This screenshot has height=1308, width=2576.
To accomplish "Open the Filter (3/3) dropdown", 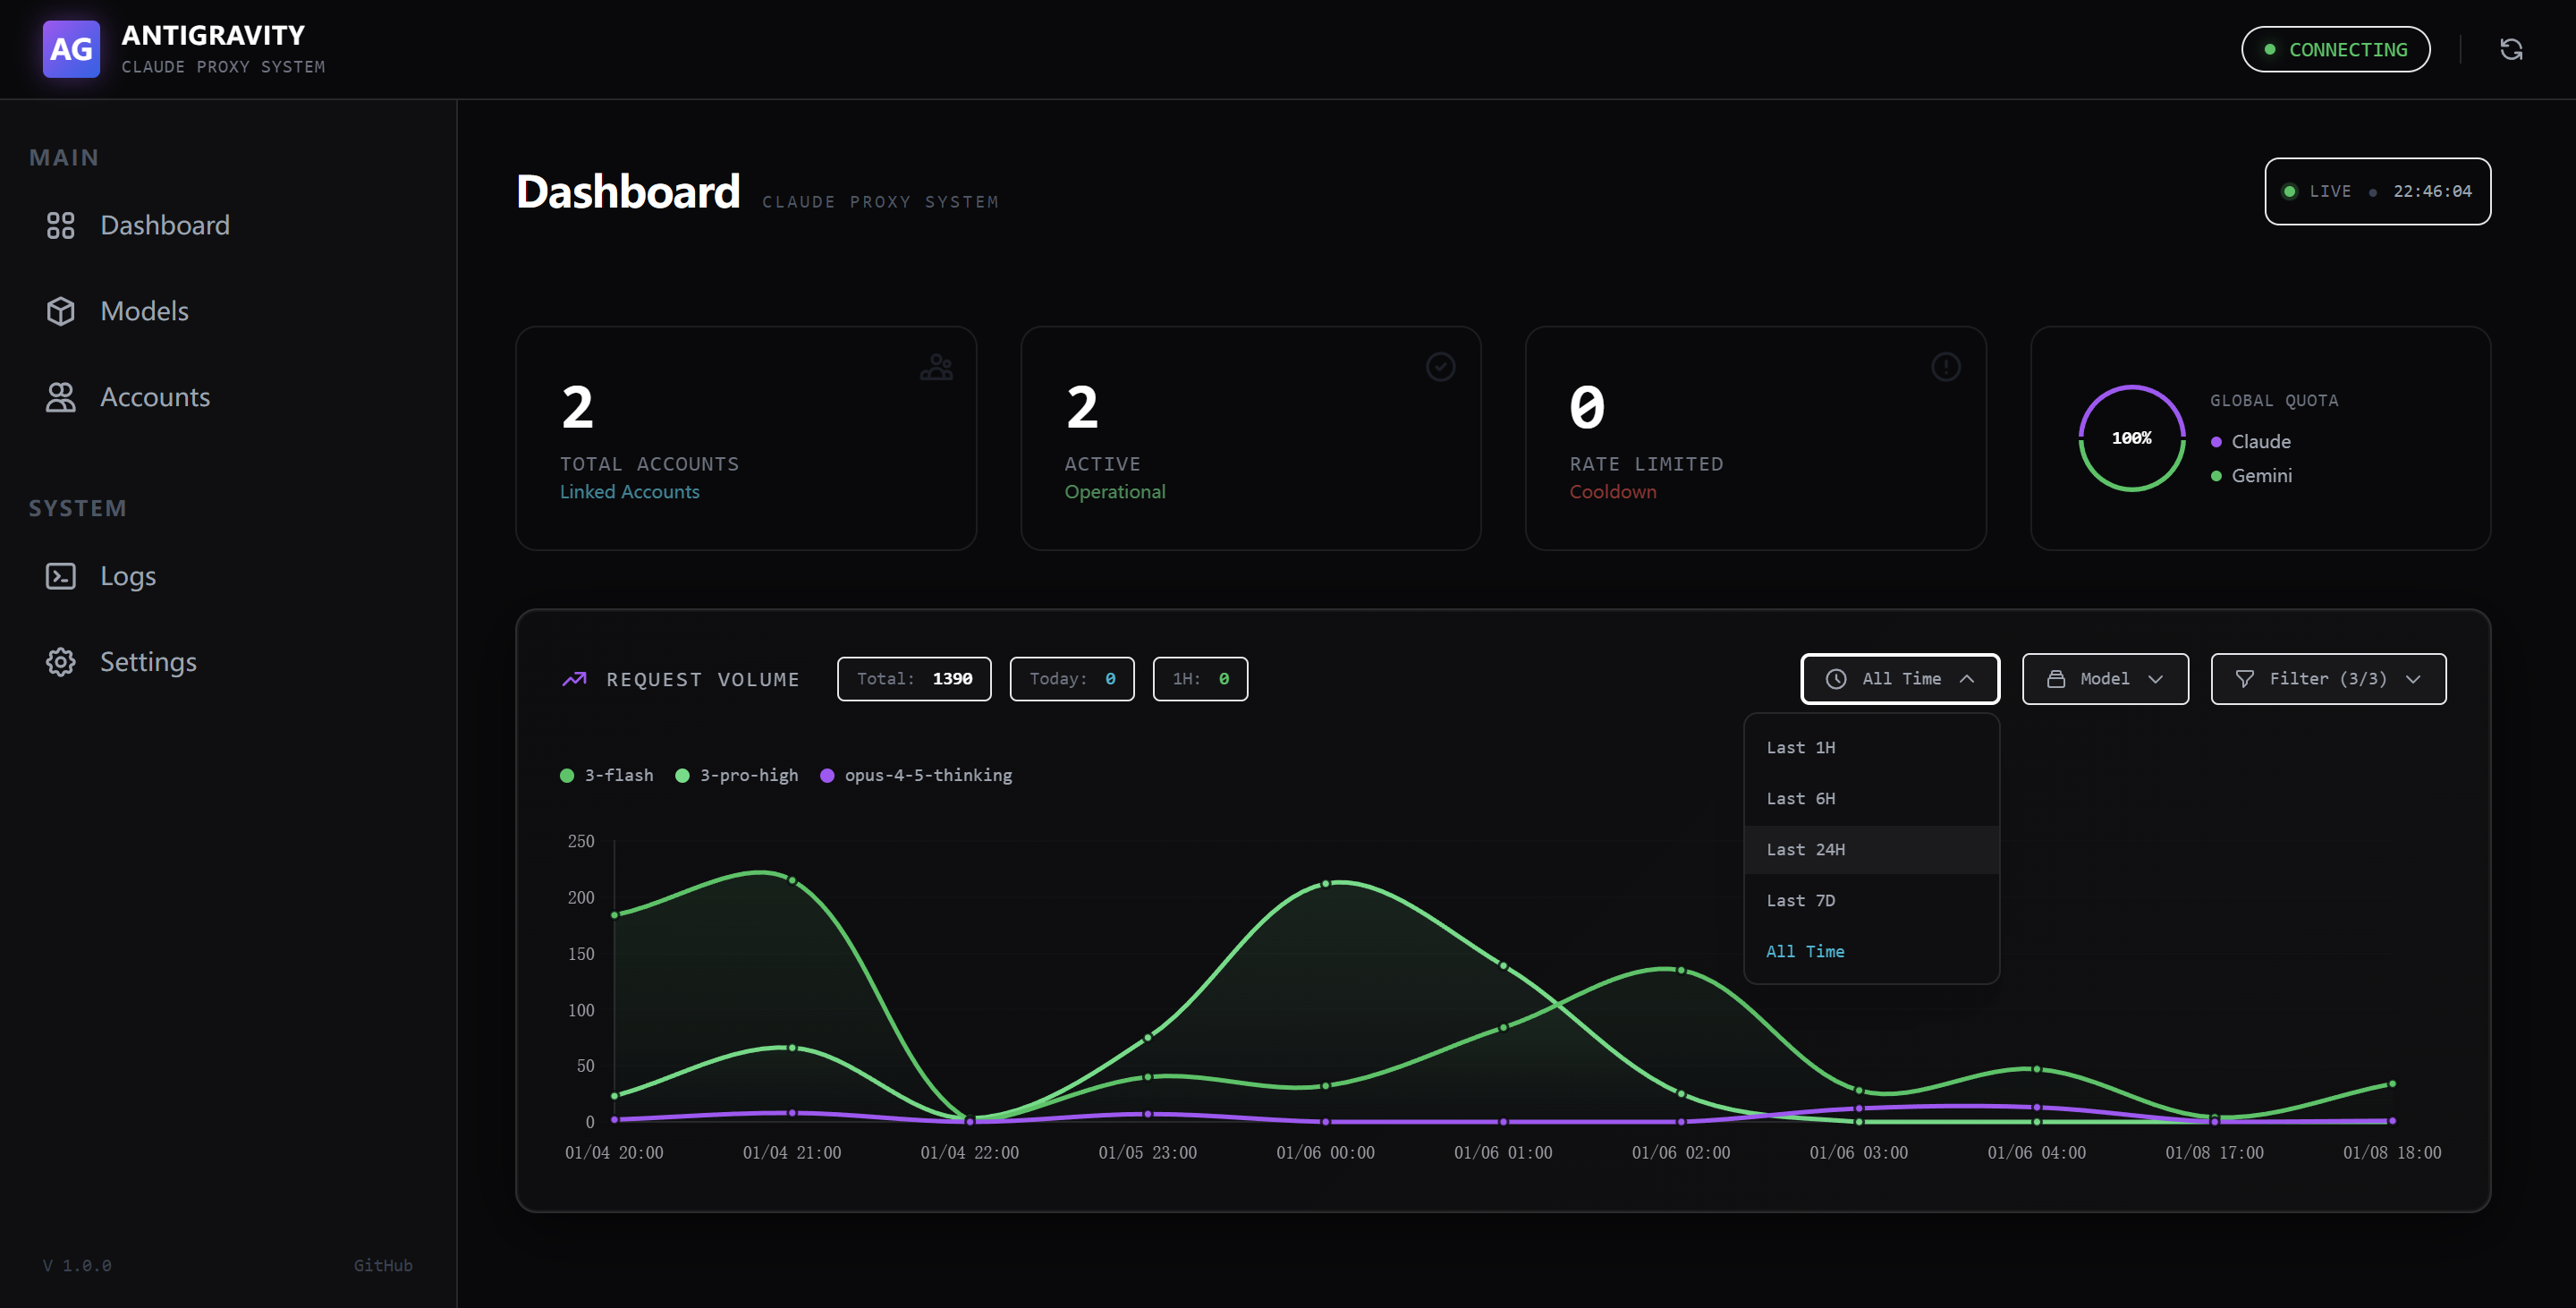I will (2327, 679).
